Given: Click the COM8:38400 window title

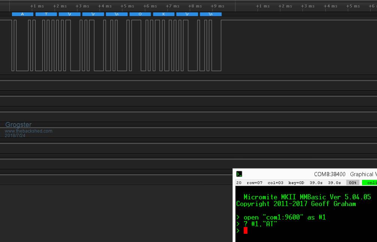Looking at the screenshot, I should point(329,174).
